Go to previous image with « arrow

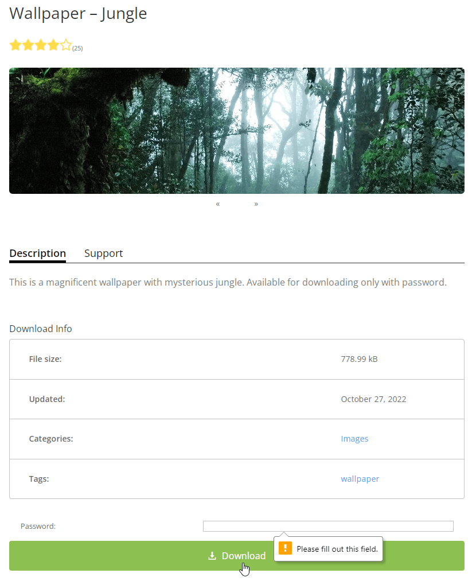(218, 204)
